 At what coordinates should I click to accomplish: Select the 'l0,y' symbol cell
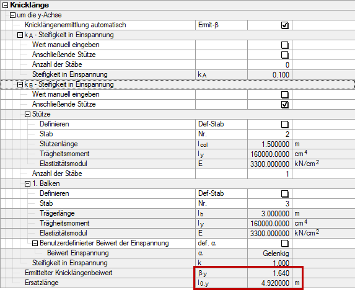coord(221,283)
